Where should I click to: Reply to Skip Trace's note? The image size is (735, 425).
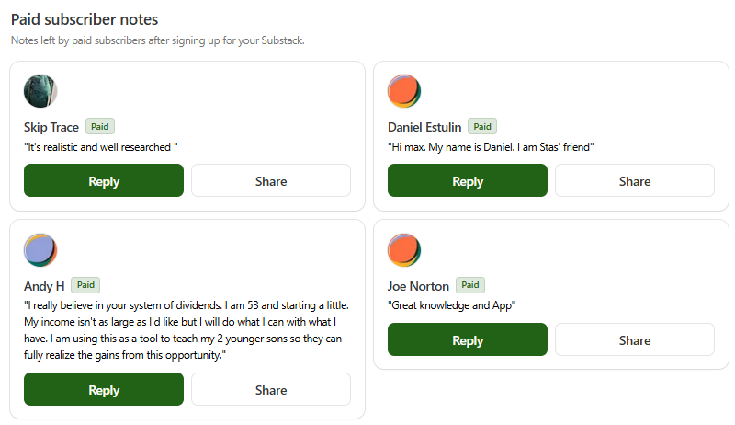pyautogui.click(x=104, y=181)
